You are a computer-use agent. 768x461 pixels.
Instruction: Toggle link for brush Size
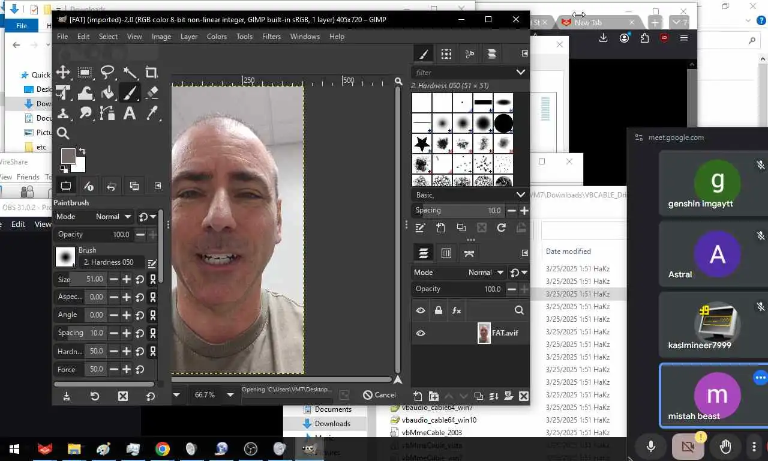pyautogui.click(x=153, y=279)
